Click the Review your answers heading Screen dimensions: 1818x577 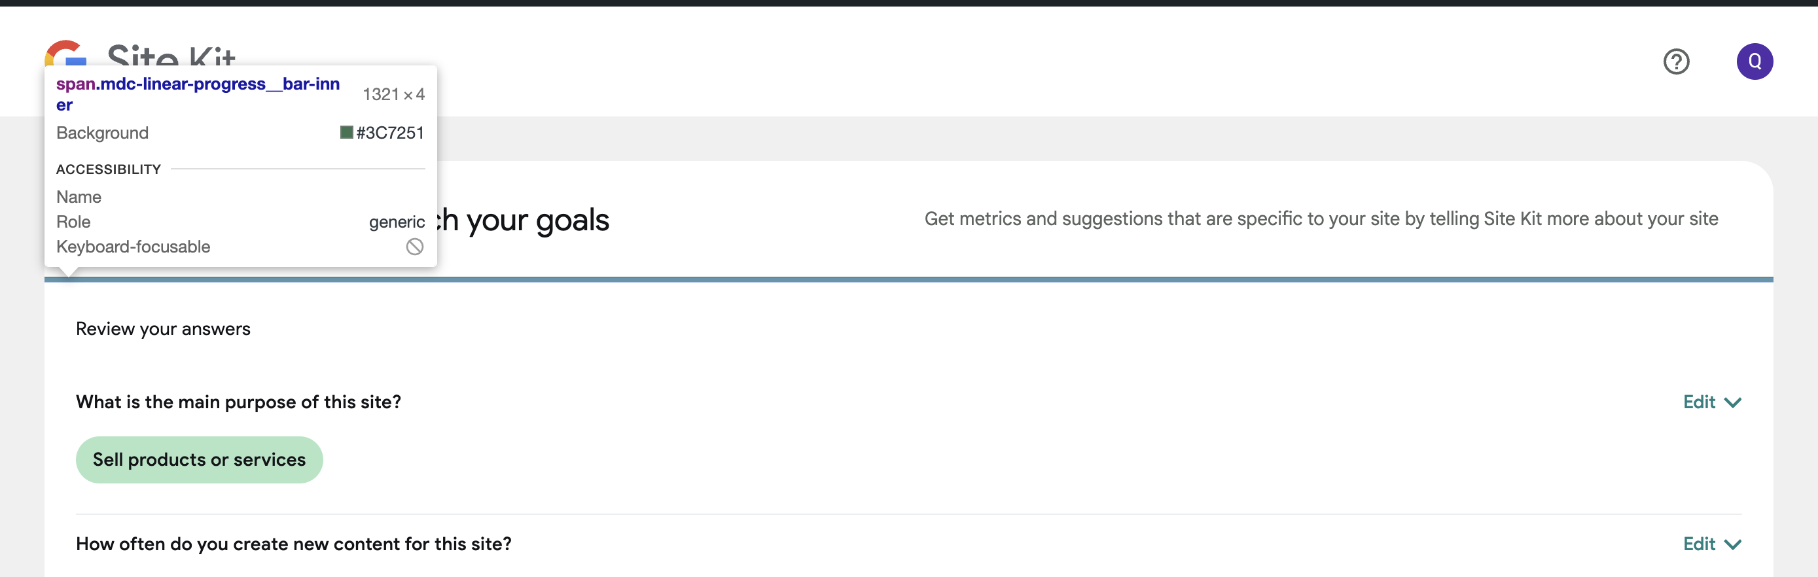(x=163, y=328)
